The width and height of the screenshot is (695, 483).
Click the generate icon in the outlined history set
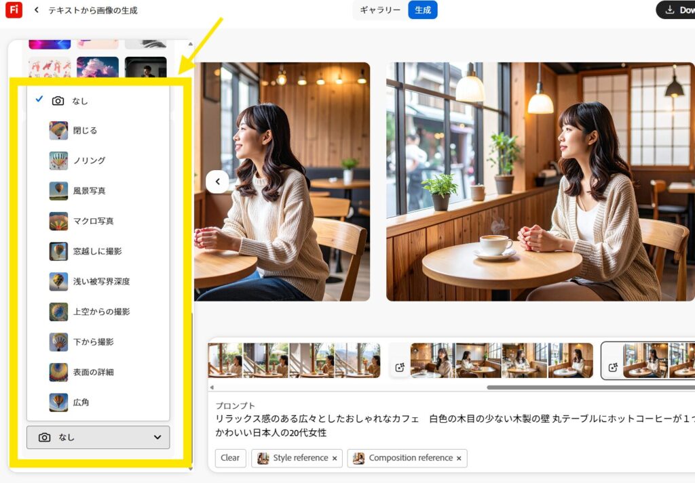[613, 368]
